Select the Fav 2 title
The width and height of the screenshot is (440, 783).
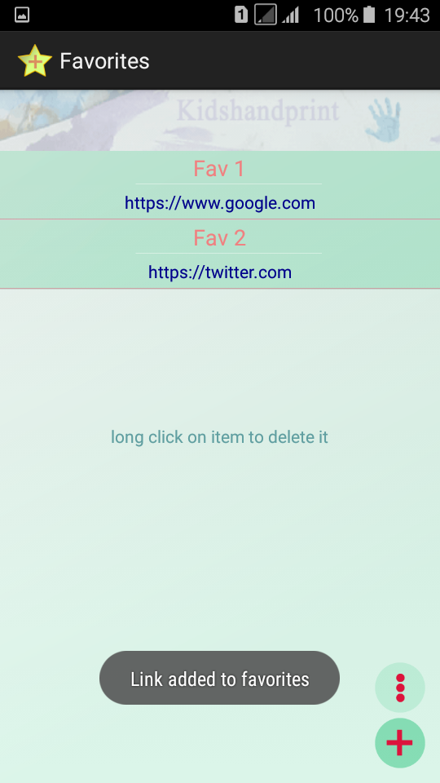pyautogui.click(x=219, y=237)
